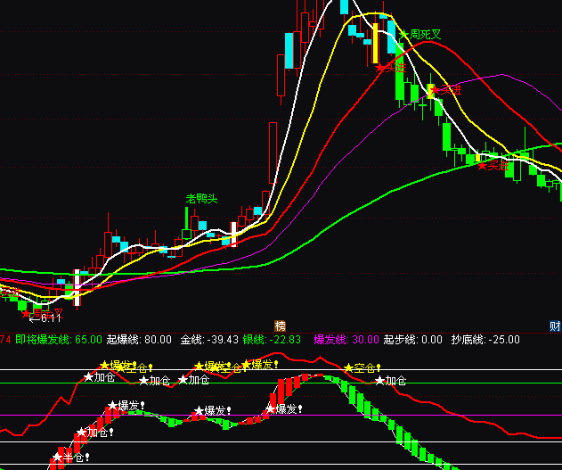Image resolution: width=562 pixels, height=470 pixels.
Task: Click the white candlestick right of 老鸭头
Action: pyautogui.click(x=233, y=233)
